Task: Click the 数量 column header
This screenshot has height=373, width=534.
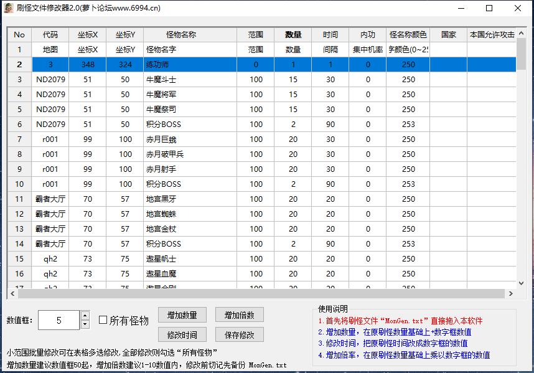Action: click(x=293, y=35)
